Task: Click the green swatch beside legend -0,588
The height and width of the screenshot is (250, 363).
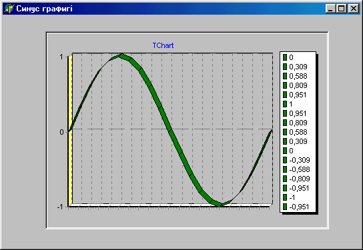Action: (x=285, y=169)
